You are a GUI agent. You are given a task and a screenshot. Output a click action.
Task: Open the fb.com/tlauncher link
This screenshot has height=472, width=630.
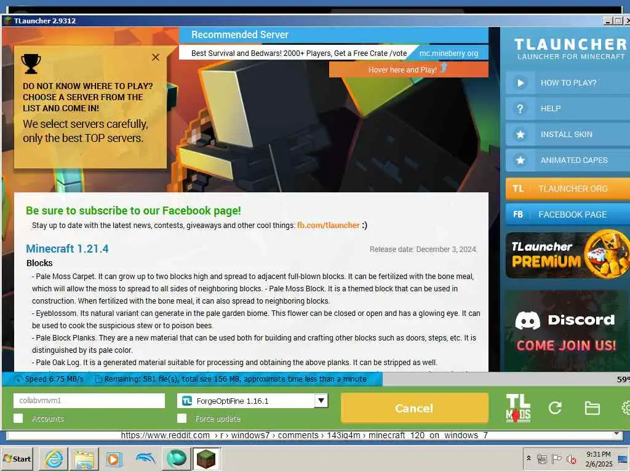pos(328,225)
